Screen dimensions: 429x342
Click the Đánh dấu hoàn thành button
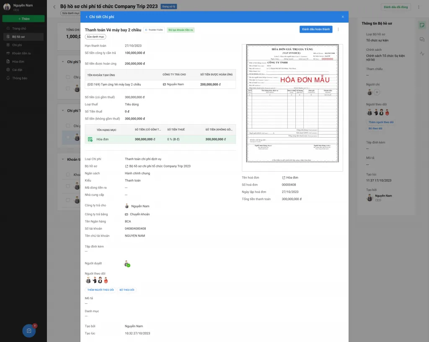pyautogui.click(x=316, y=29)
